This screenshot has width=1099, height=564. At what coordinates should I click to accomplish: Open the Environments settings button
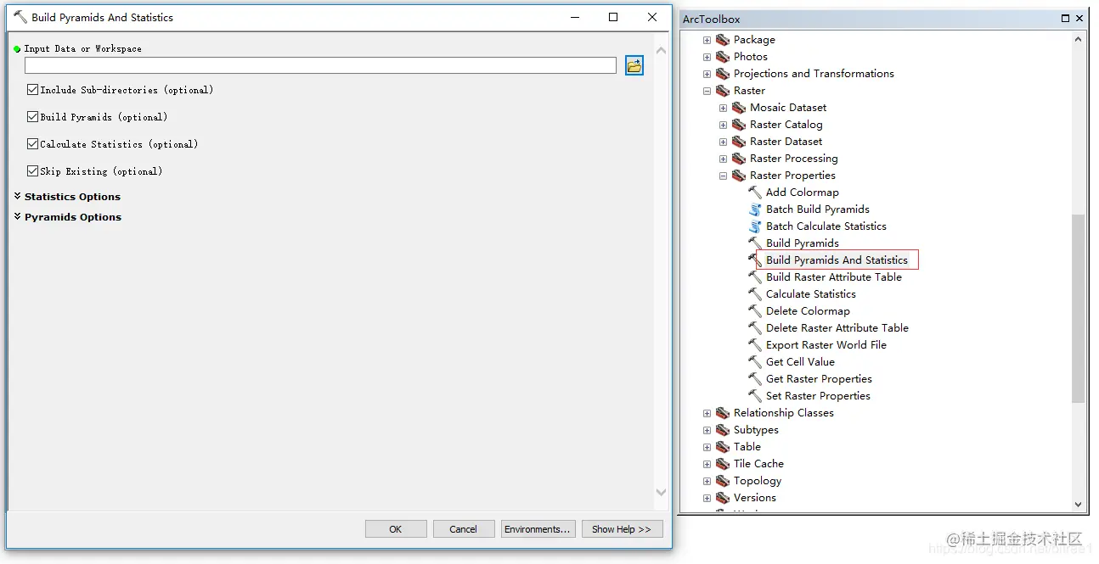(538, 529)
